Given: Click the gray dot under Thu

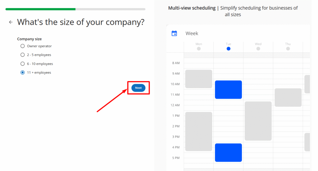Looking at the screenshot, I should point(288,49).
